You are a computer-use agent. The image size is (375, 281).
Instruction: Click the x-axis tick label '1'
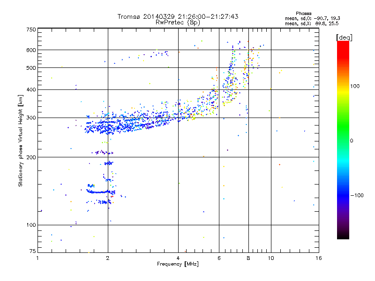click(x=37, y=258)
